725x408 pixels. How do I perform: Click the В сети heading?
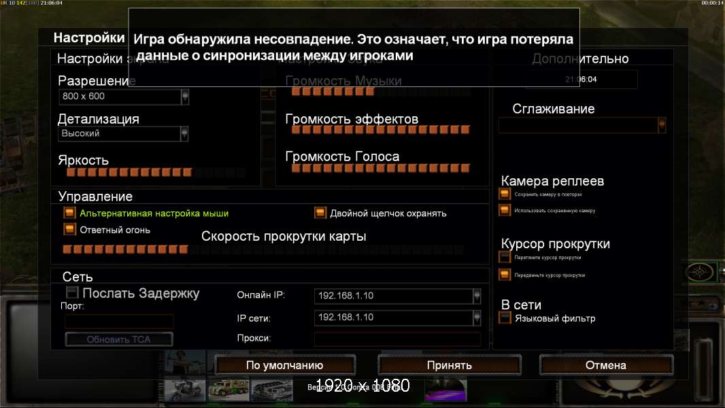click(521, 305)
